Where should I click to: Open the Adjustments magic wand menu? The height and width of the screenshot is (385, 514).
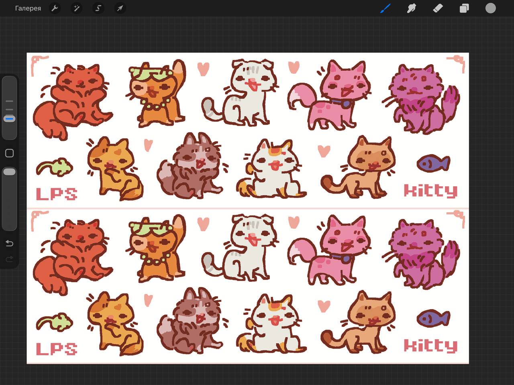click(x=76, y=8)
